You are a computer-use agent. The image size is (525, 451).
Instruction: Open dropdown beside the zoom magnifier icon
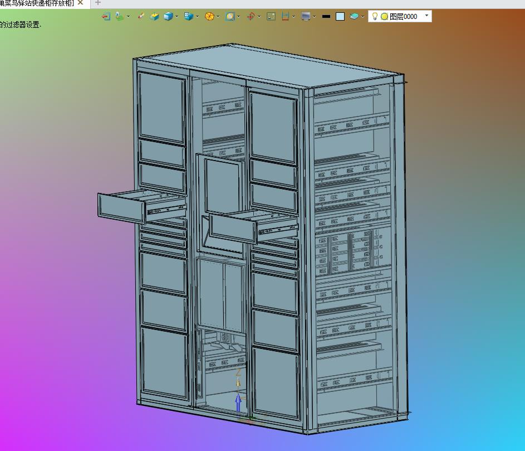(238, 16)
